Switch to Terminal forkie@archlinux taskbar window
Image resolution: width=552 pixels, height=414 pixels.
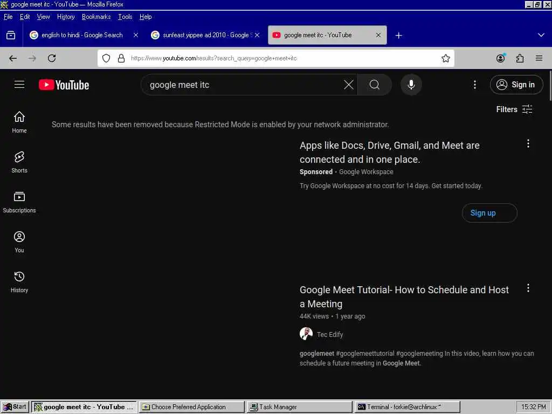pyautogui.click(x=408, y=407)
